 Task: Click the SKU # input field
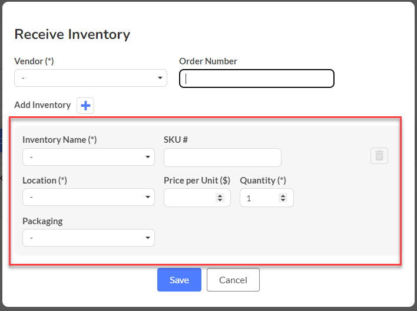point(223,158)
